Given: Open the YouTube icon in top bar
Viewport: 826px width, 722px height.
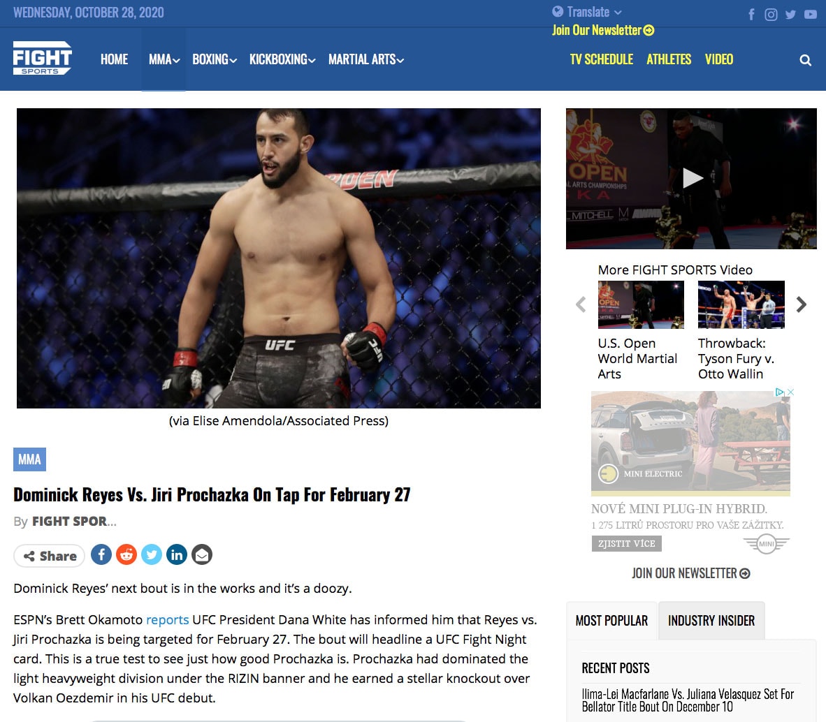Looking at the screenshot, I should [x=810, y=15].
